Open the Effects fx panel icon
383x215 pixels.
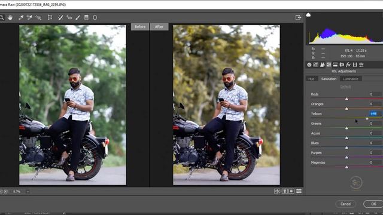(348, 64)
